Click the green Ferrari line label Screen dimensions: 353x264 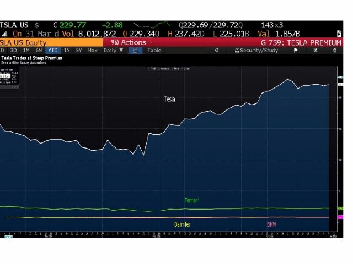(x=191, y=200)
